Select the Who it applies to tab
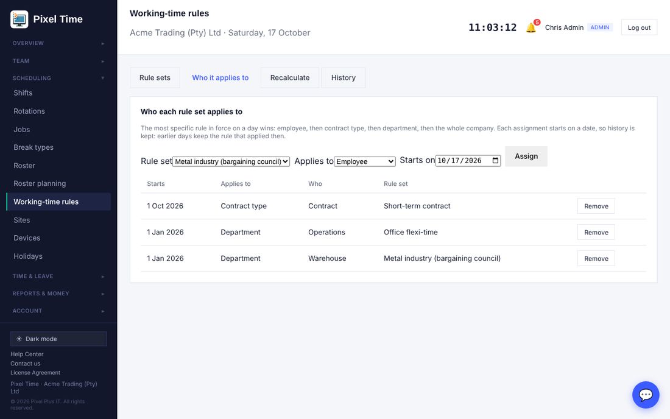The width and height of the screenshot is (670, 419). tap(220, 78)
